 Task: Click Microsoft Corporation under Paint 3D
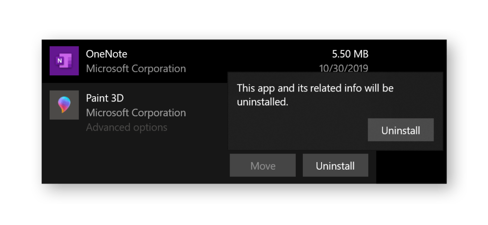[x=136, y=113]
